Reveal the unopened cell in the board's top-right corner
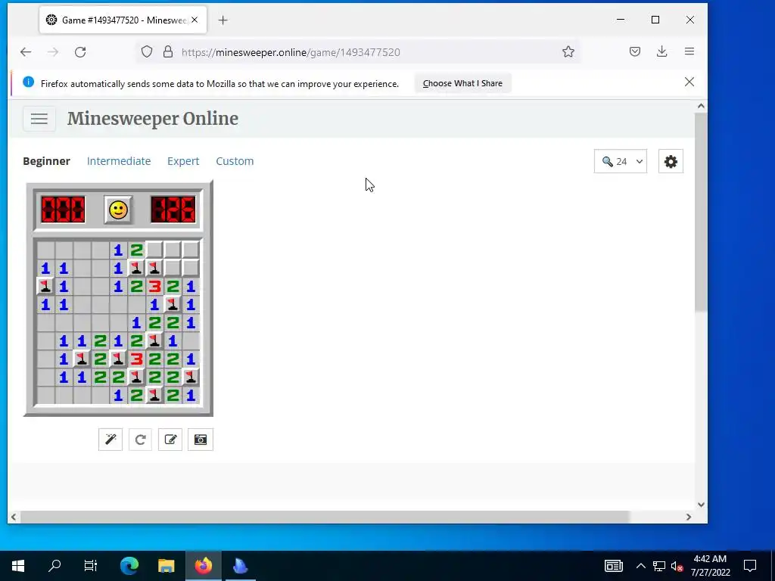775x581 pixels. [191, 250]
